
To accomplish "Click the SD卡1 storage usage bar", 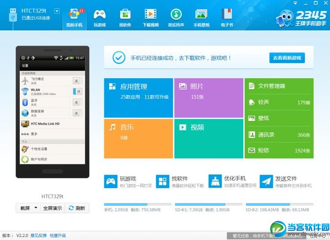I will (x=209, y=204).
